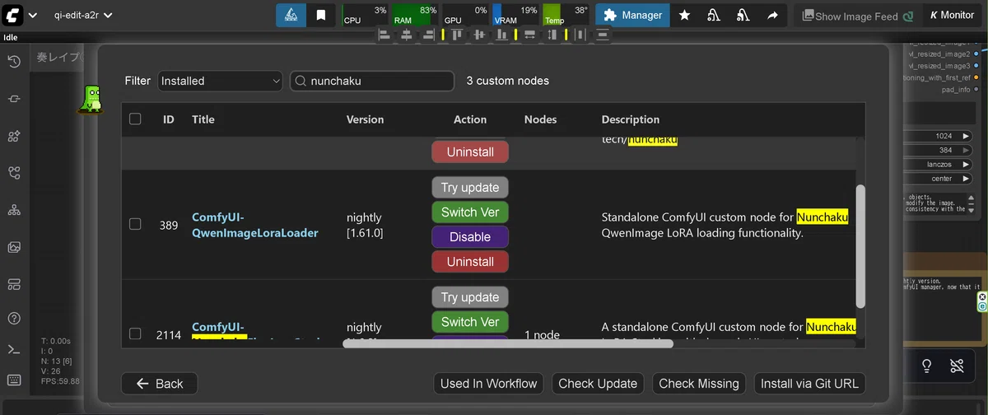Tick the select-all checkbox in the table header

click(135, 119)
